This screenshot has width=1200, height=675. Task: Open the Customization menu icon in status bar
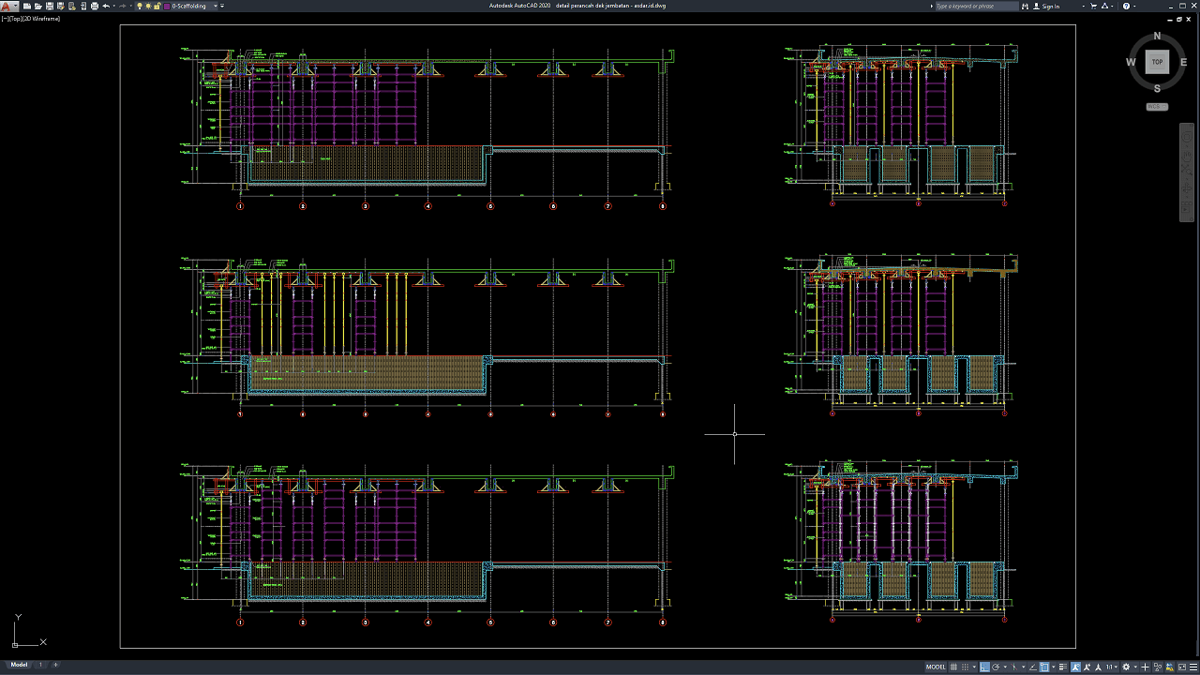pyautogui.click(x=1192, y=667)
